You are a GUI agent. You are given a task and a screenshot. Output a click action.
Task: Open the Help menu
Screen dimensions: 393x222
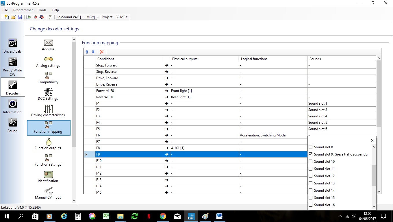(x=55, y=10)
